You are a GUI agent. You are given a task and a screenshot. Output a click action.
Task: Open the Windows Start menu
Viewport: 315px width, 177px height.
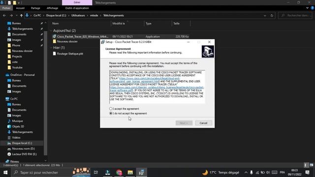pos(5,173)
